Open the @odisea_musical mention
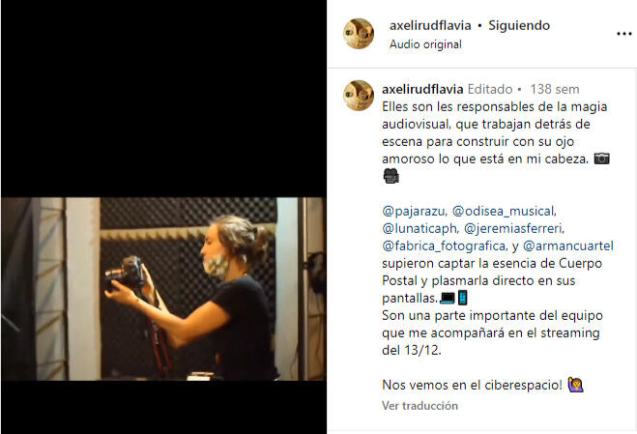The height and width of the screenshot is (434, 637). [505, 212]
